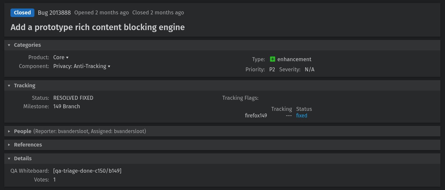Click the bug title heading

(97, 27)
